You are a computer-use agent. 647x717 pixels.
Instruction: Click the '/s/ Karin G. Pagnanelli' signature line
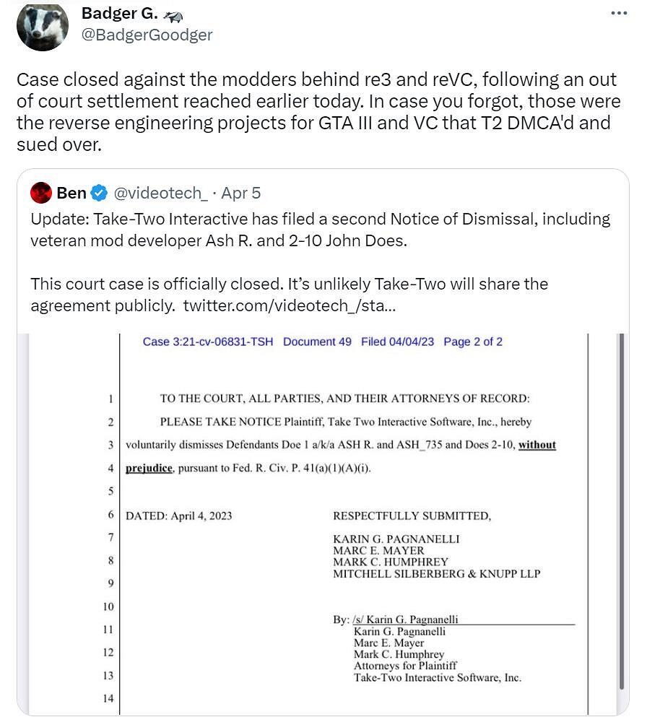click(x=405, y=620)
